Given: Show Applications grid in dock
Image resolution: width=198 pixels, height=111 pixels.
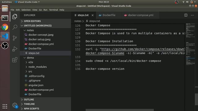Looking at the screenshot, I should tap(5, 106).
